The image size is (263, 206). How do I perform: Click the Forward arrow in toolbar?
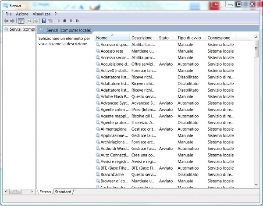point(12,21)
